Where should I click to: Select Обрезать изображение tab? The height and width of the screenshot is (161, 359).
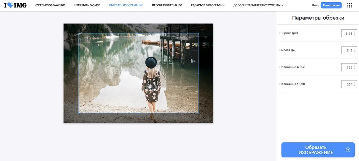(126, 5)
